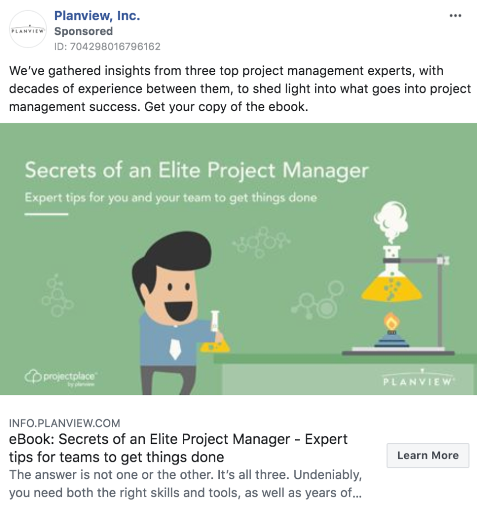Open the three-dot post options menu
The height and width of the screenshot is (519, 477).
(x=455, y=16)
